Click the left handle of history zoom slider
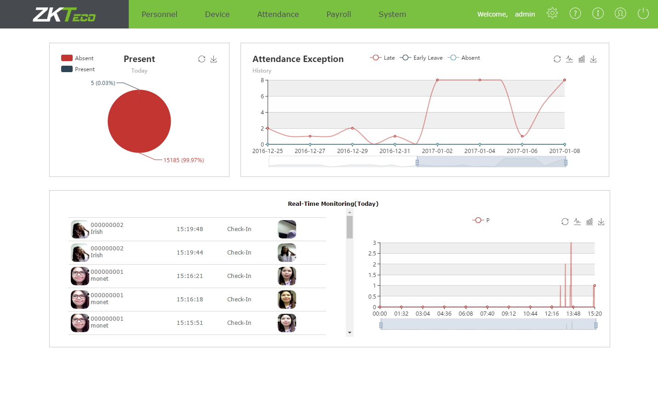Image resolution: width=658 pixels, height=419 pixels. pos(417,162)
